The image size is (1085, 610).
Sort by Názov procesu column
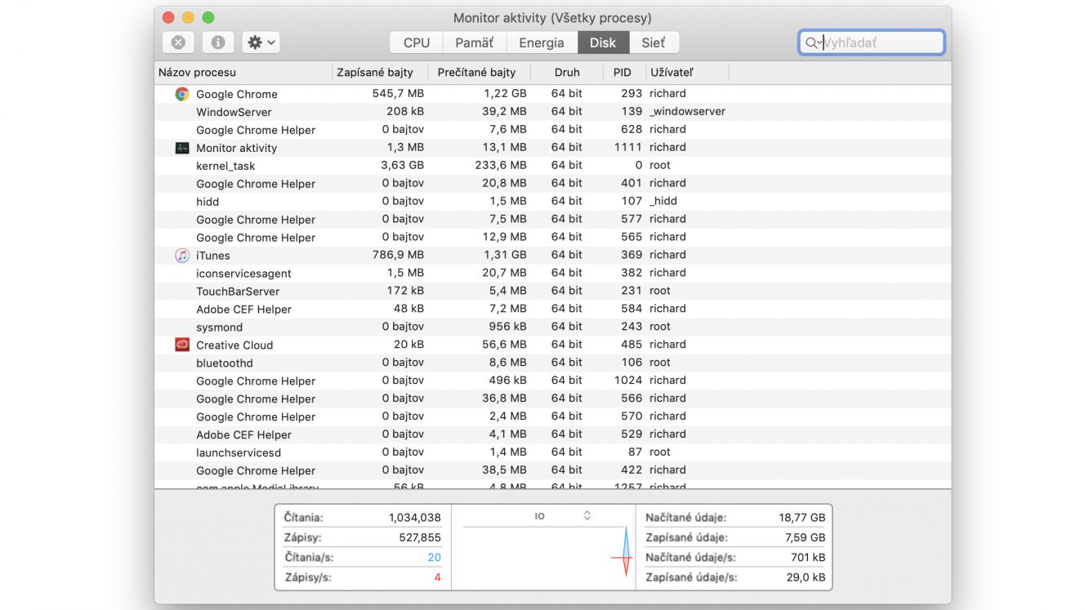pyautogui.click(x=243, y=73)
